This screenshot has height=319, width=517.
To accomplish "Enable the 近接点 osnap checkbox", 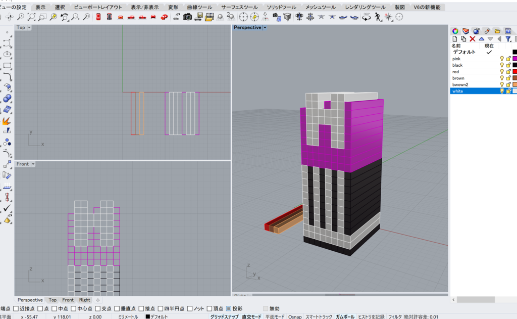I will pos(16,309).
